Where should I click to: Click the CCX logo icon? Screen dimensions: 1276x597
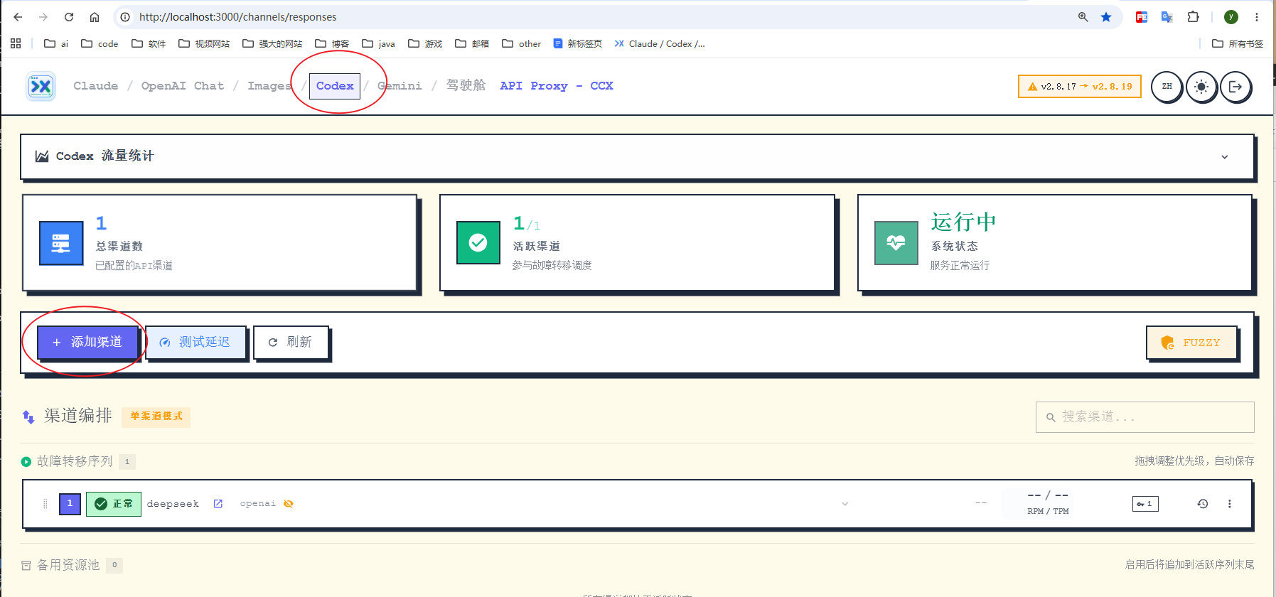41,87
